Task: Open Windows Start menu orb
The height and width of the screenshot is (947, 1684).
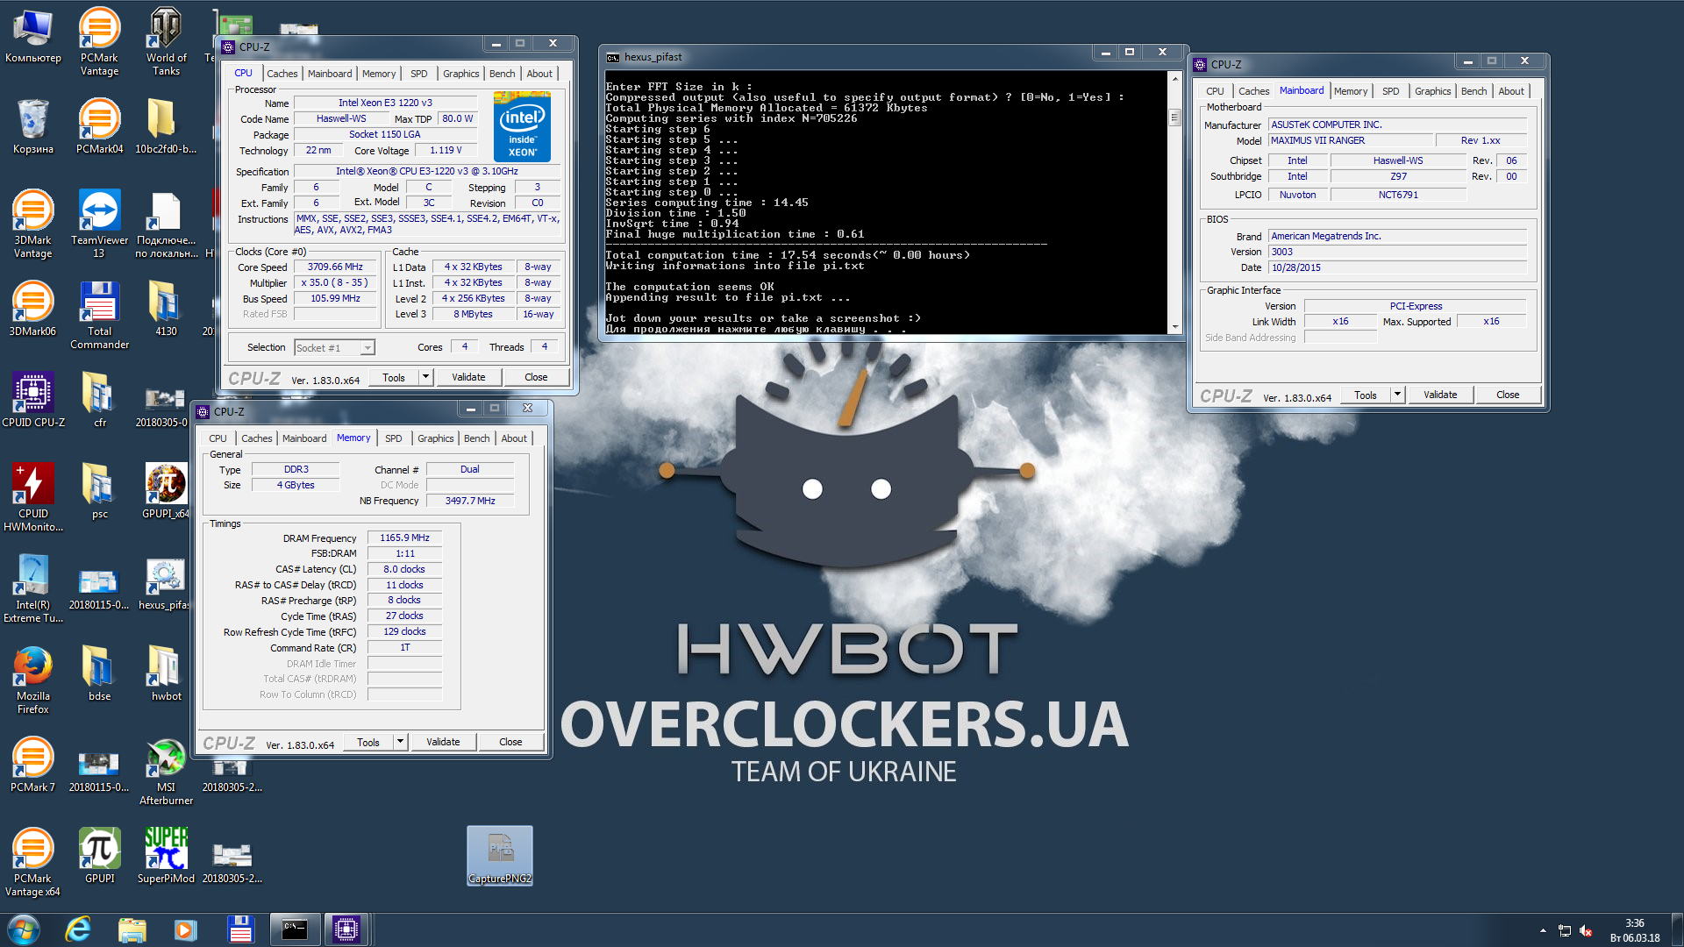Action: [24, 929]
